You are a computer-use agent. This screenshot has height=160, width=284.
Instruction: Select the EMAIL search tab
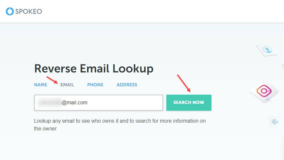67,85
